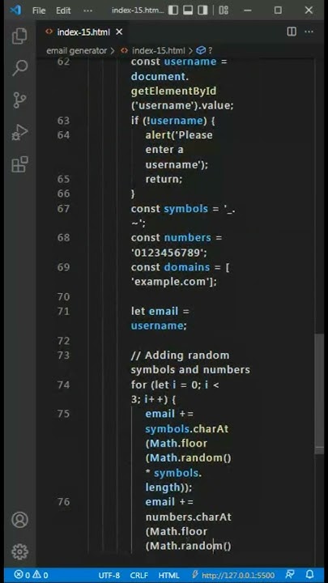328x583 pixels.
Task: Close the index-15.html tab
Action: point(119,32)
